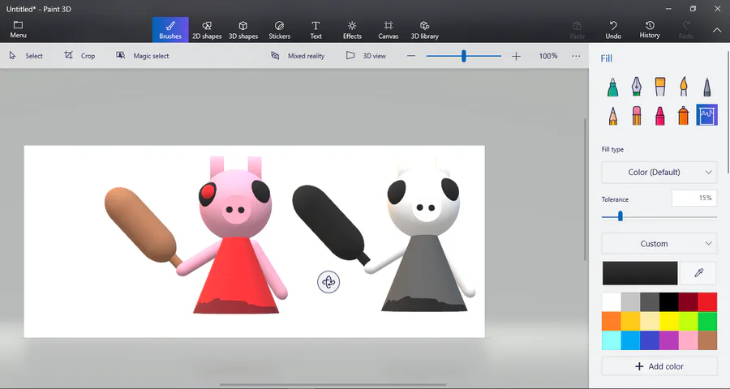
Task: Zoom out with the minus button
Action: [411, 56]
